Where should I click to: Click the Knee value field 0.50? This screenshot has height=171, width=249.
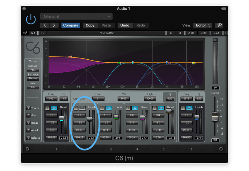click(33, 87)
